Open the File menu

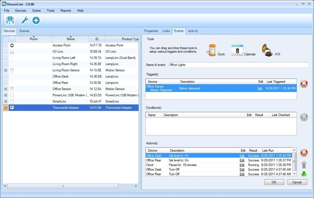[x=7, y=10]
